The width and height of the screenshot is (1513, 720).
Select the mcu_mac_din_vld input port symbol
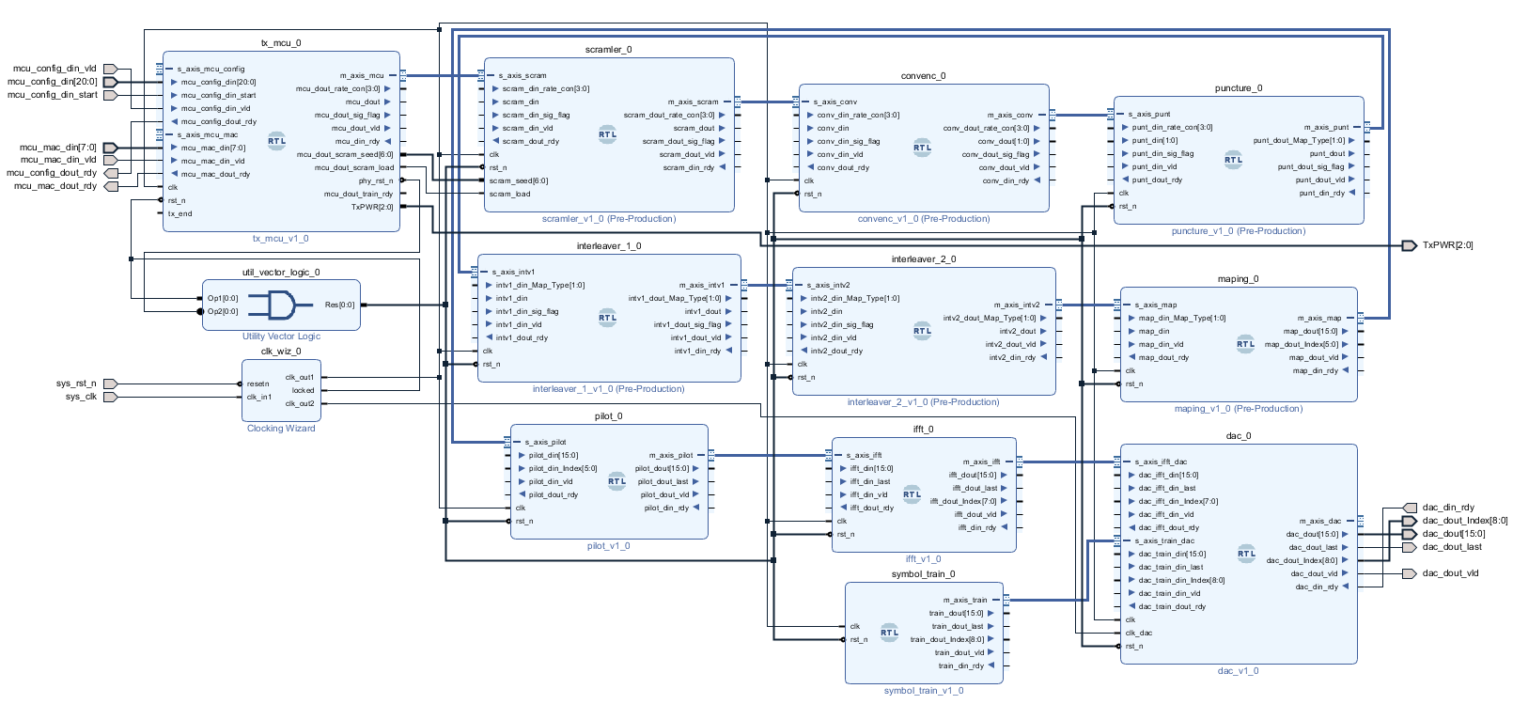pyautogui.click(x=110, y=160)
